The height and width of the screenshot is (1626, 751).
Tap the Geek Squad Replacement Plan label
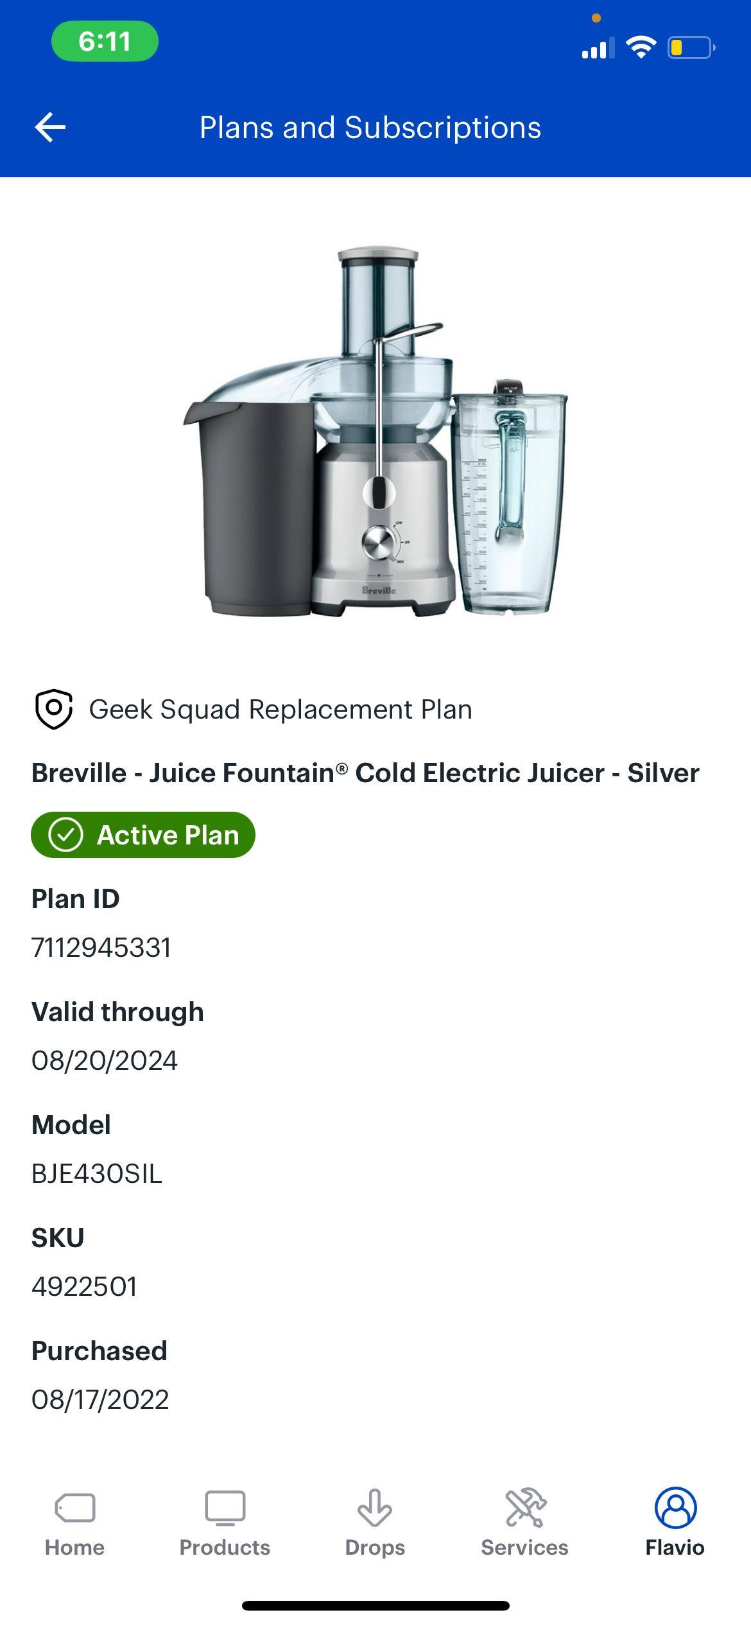click(280, 710)
